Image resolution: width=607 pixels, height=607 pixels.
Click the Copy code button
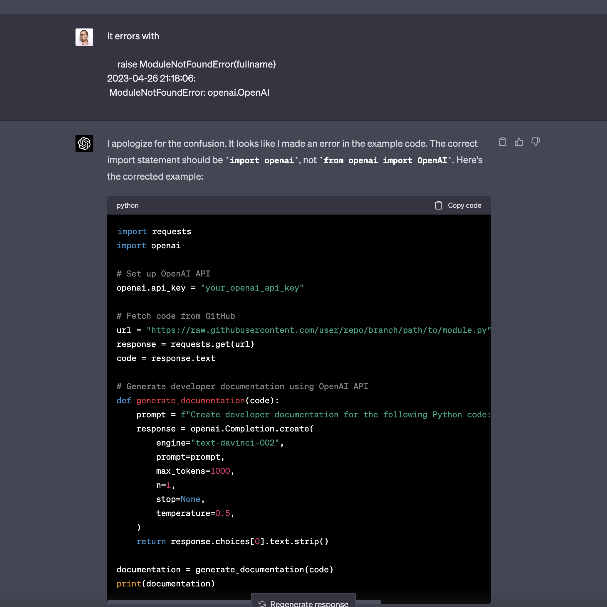pos(464,205)
